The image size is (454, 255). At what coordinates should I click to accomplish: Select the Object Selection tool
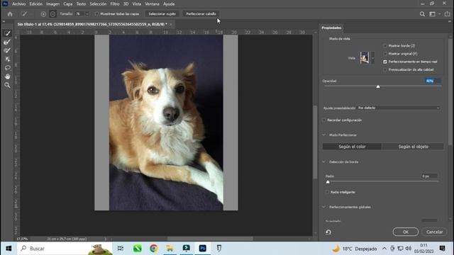[7, 59]
